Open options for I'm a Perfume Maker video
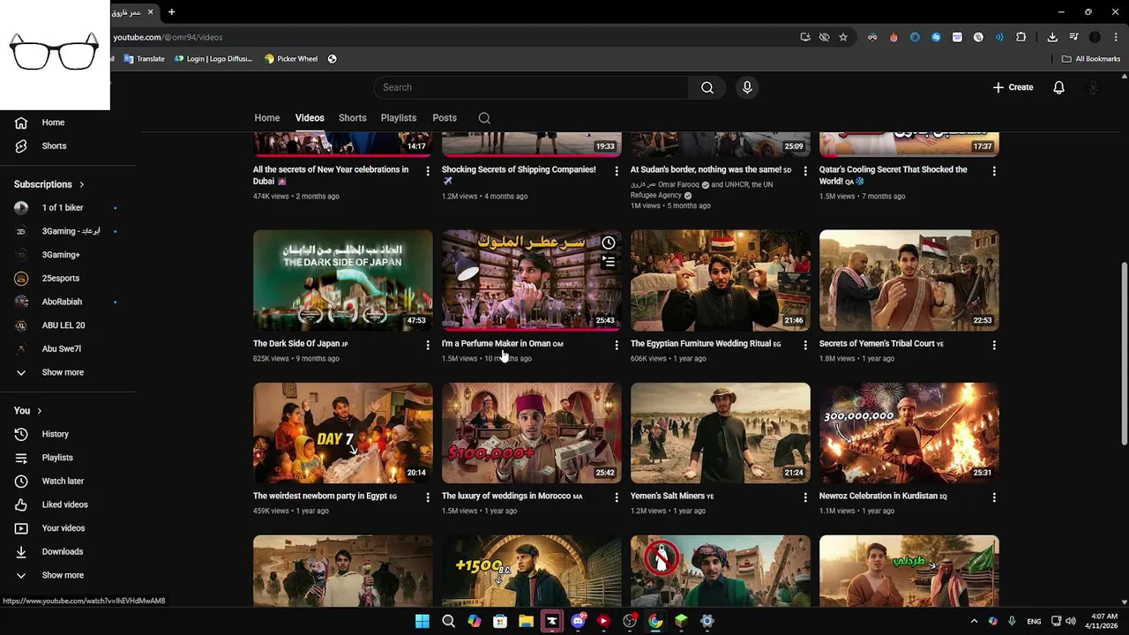Viewport: 1129px width, 635px height. pos(617,345)
